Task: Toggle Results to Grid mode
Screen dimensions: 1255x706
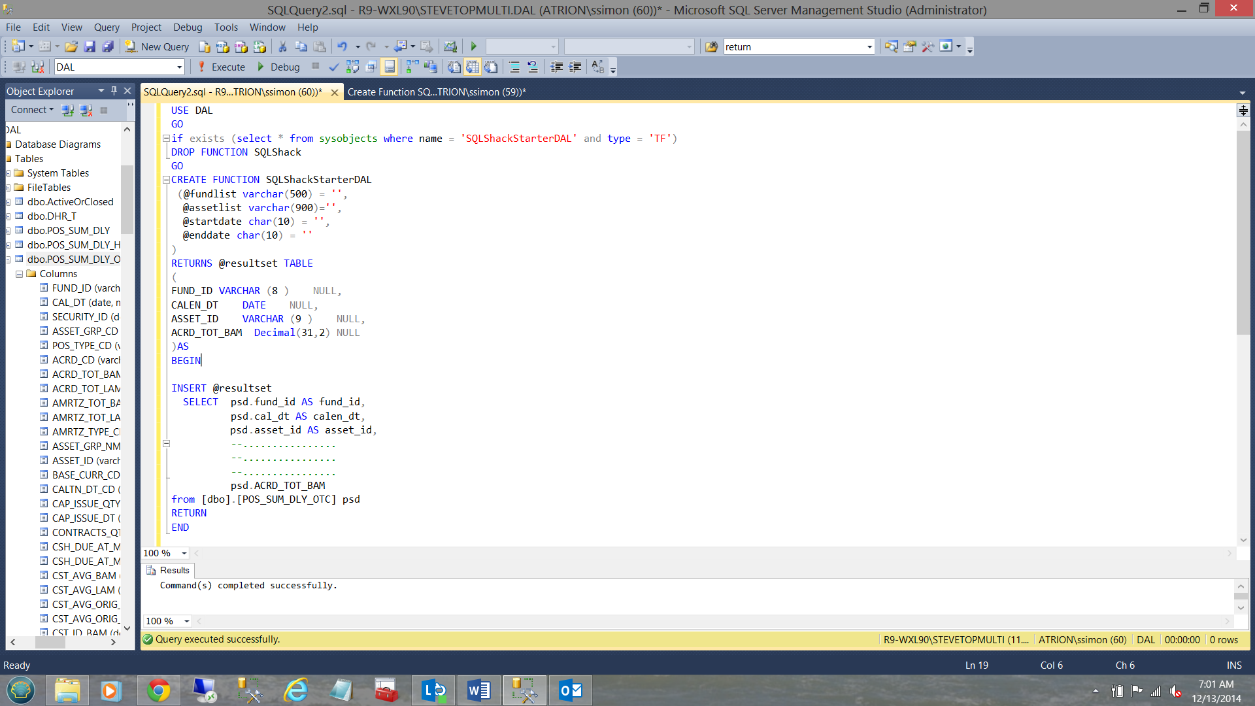Action: (x=473, y=67)
